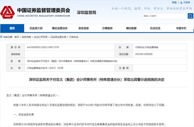Click the 名称 row document title text

click(72, 61)
